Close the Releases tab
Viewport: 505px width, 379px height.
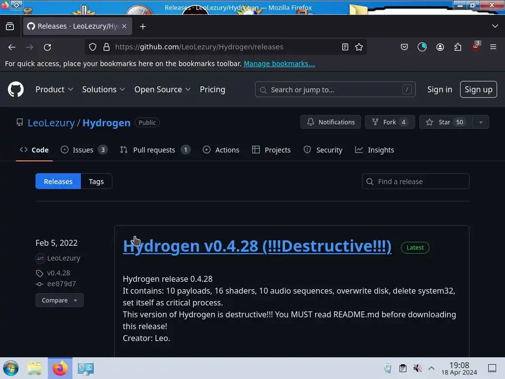point(124,26)
